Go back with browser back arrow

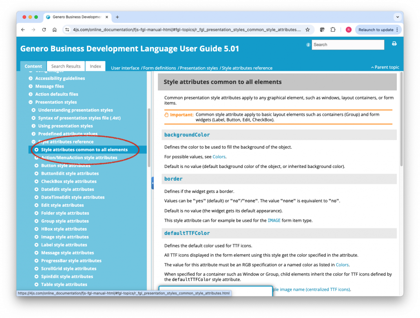click(x=23, y=30)
